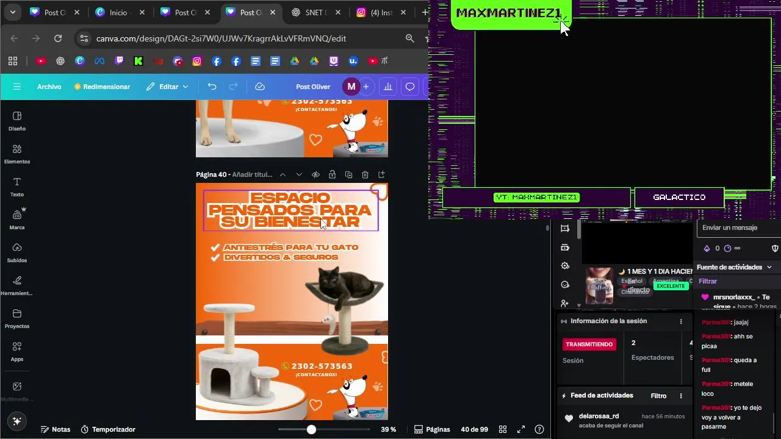
Task: Switch to the Inicio Canva tab
Action: (120, 12)
